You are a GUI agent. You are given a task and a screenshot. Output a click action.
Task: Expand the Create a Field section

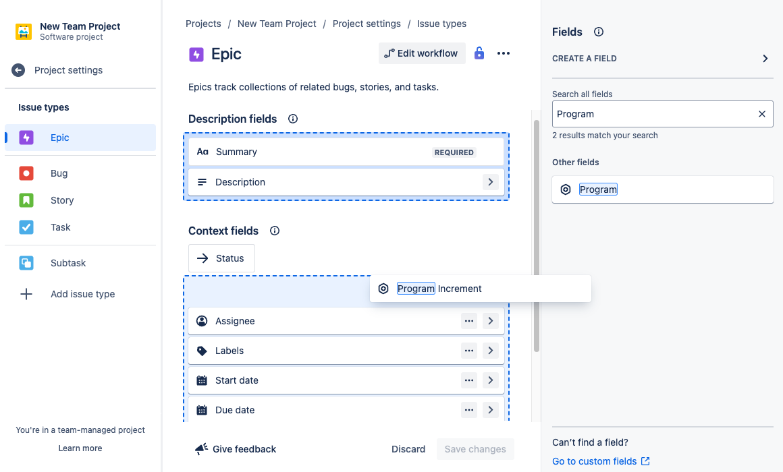click(765, 59)
